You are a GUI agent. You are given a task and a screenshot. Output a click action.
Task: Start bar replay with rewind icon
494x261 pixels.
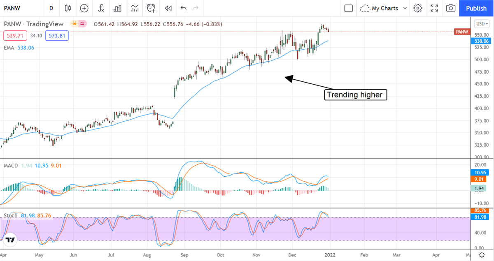click(168, 8)
